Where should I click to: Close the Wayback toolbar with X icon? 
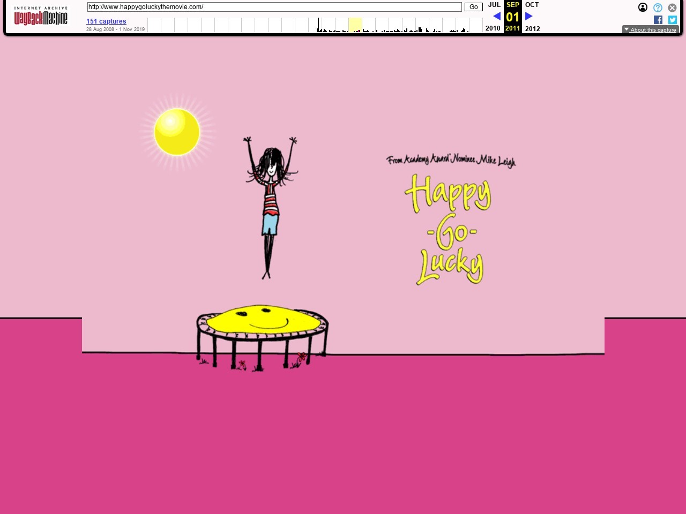[672, 7]
